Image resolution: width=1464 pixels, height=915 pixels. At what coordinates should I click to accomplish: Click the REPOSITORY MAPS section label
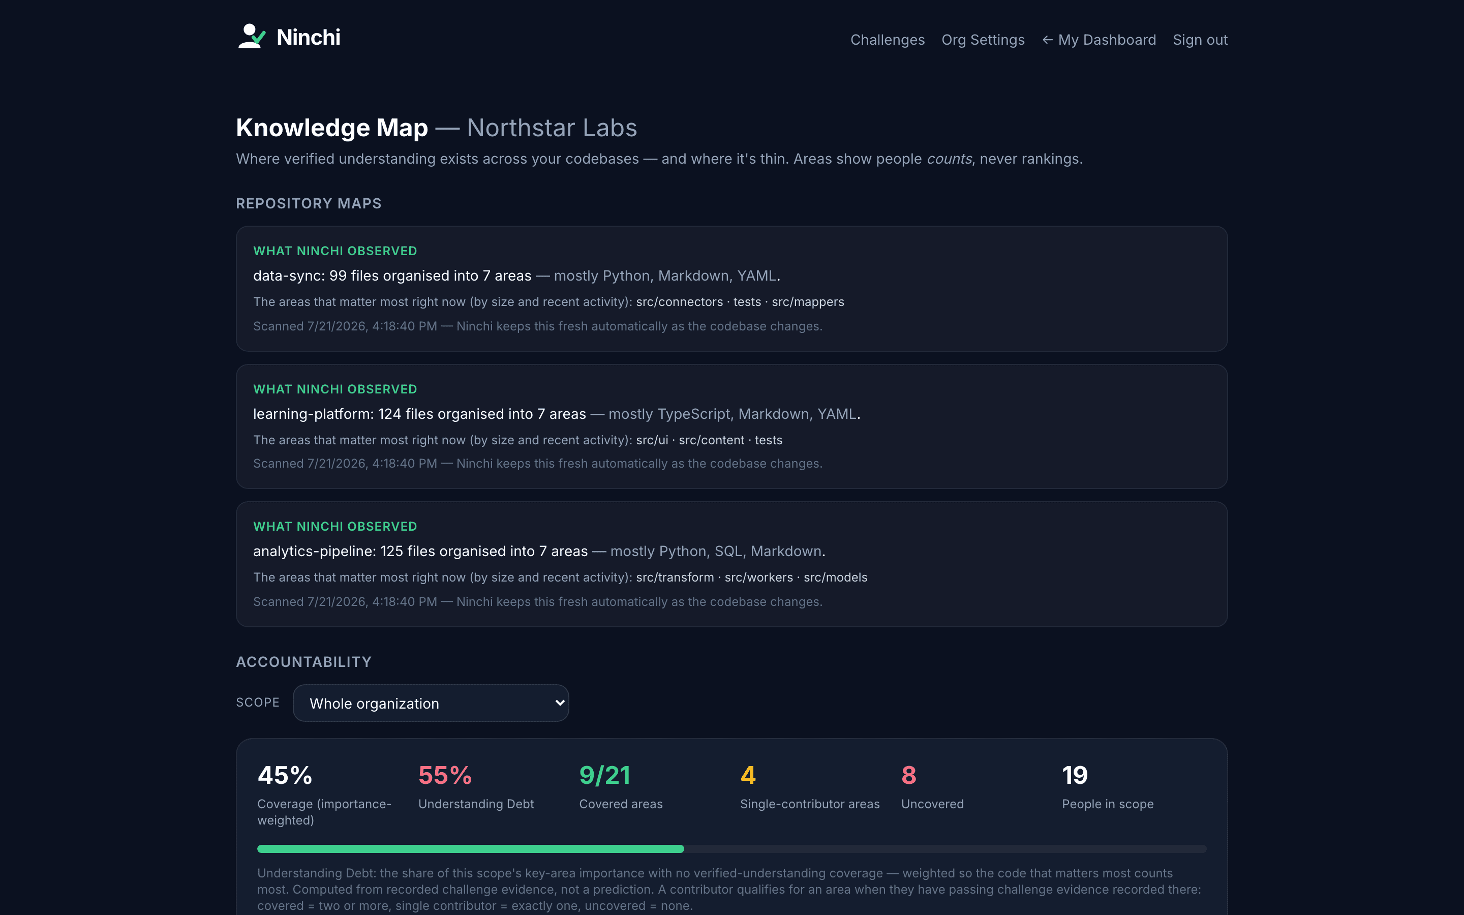click(309, 203)
